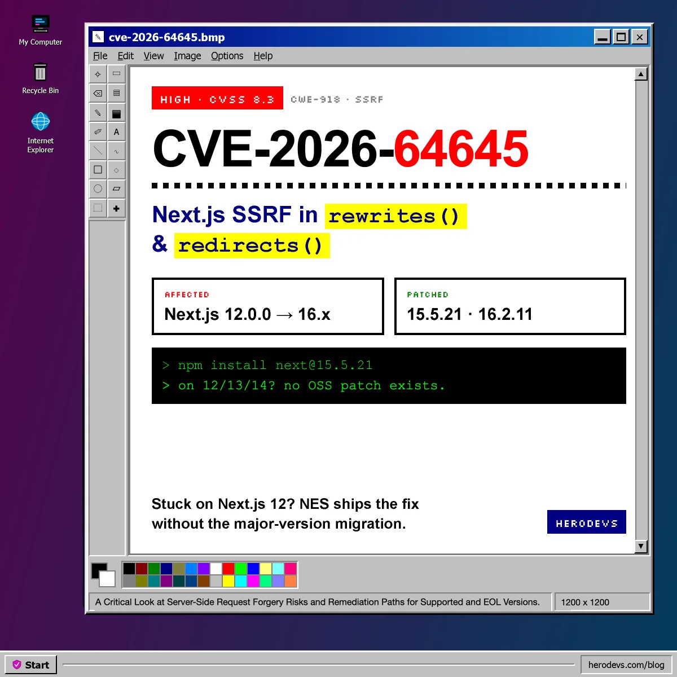Open the Image menu
The image size is (677, 677).
pyautogui.click(x=187, y=56)
